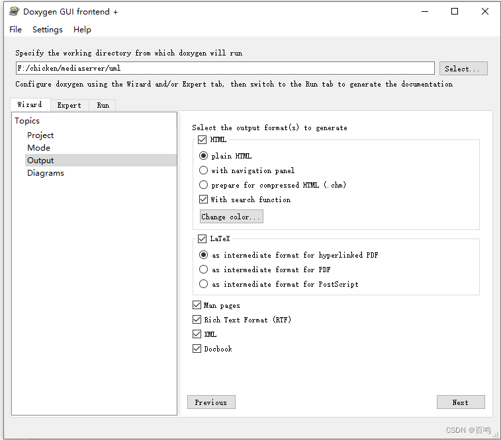
Task: Toggle the HTML output checkbox
Action: point(203,139)
